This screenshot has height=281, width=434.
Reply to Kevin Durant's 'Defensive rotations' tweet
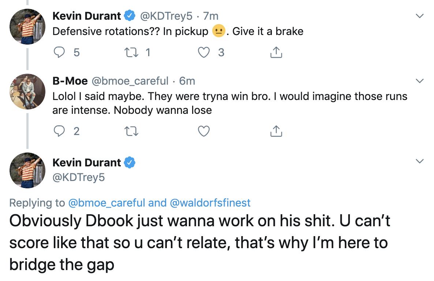59,53
